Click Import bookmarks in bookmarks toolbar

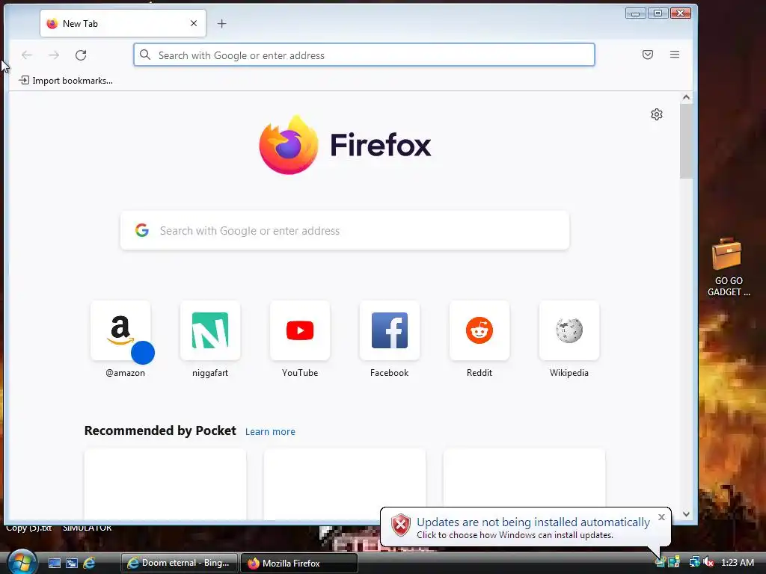point(66,81)
